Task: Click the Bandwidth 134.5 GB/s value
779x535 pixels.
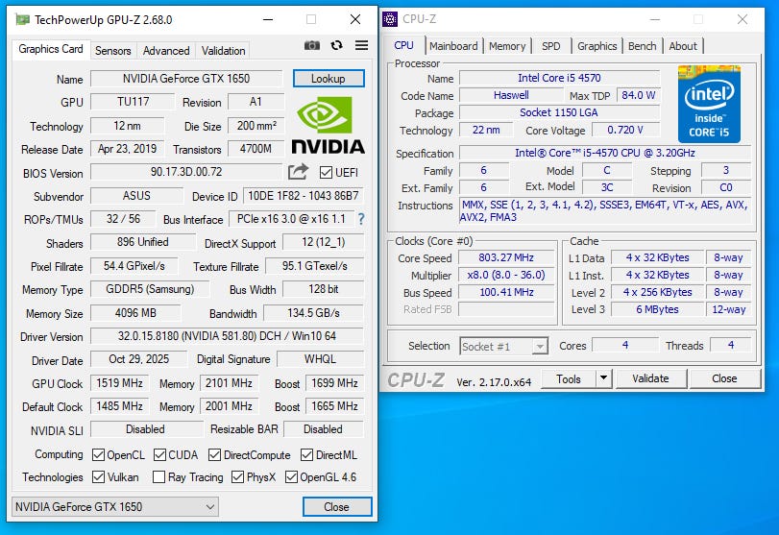Action: [x=313, y=313]
